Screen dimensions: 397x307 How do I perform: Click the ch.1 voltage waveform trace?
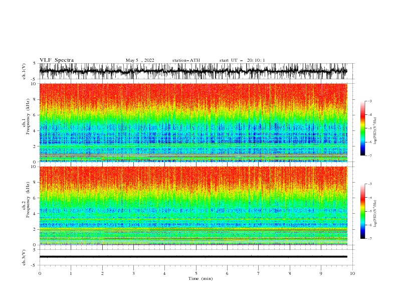click(193, 71)
